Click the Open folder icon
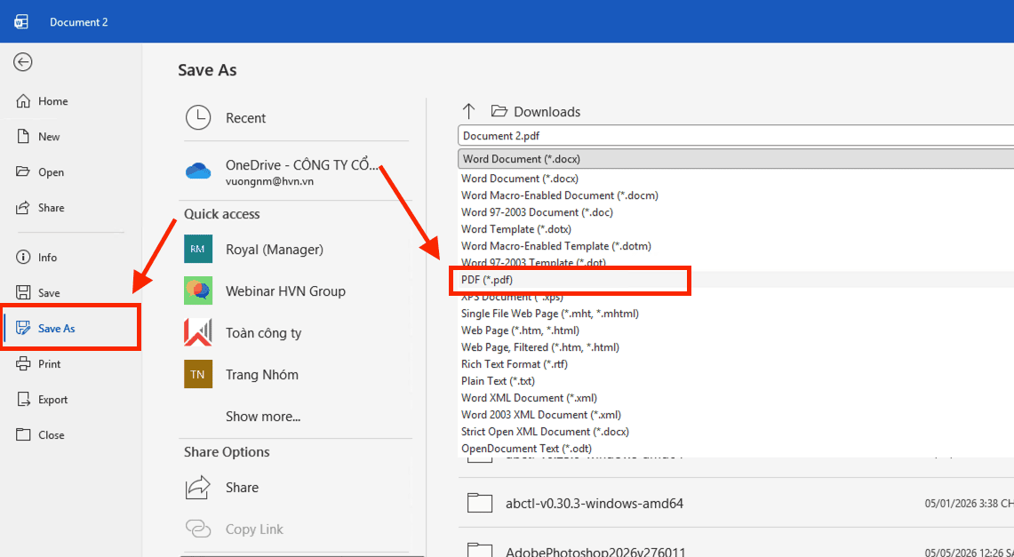Image resolution: width=1014 pixels, height=557 pixels. (x=23, y=171)
